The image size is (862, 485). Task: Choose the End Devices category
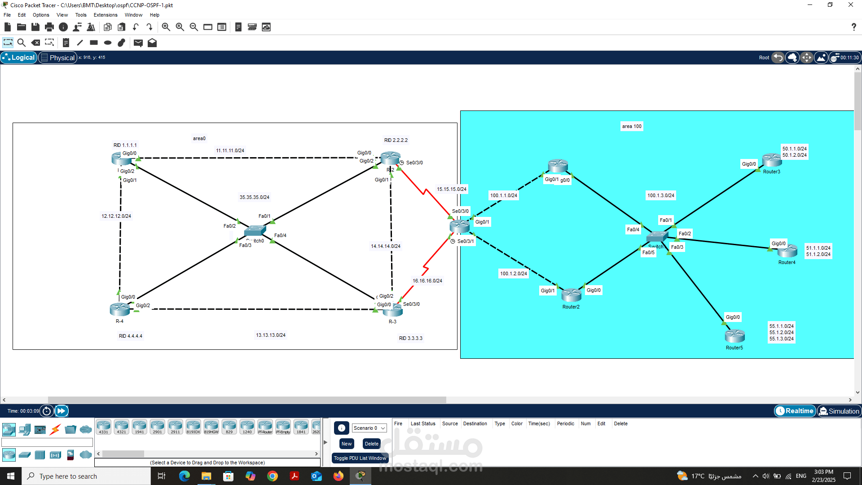click(25, 430)
